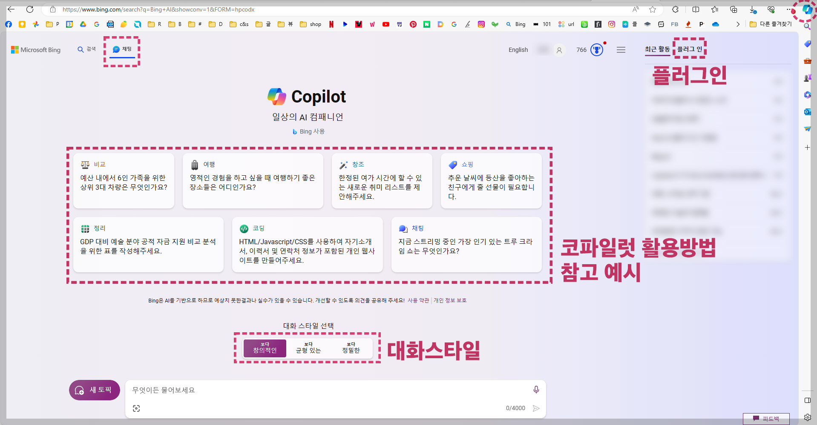The width and height of the screenshot is (817, 425).
Task: Open the Facebook bookmark icon
Action: point(9,24)
